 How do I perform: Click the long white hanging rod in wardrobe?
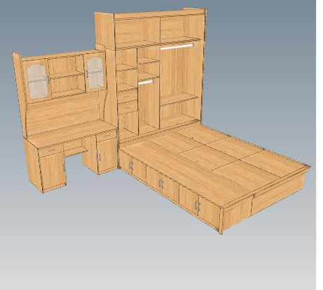177,46
